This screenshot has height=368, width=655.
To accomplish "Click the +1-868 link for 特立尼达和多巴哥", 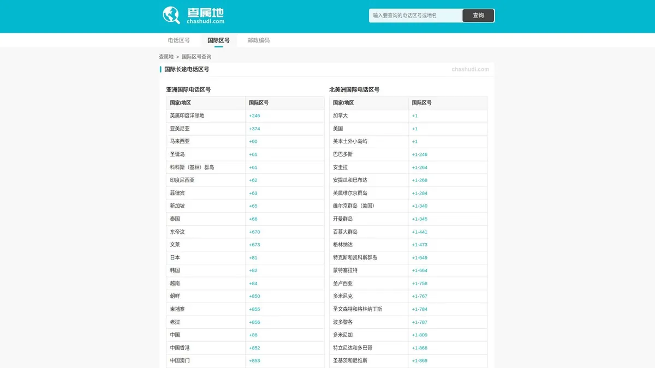I will point(420,348).
